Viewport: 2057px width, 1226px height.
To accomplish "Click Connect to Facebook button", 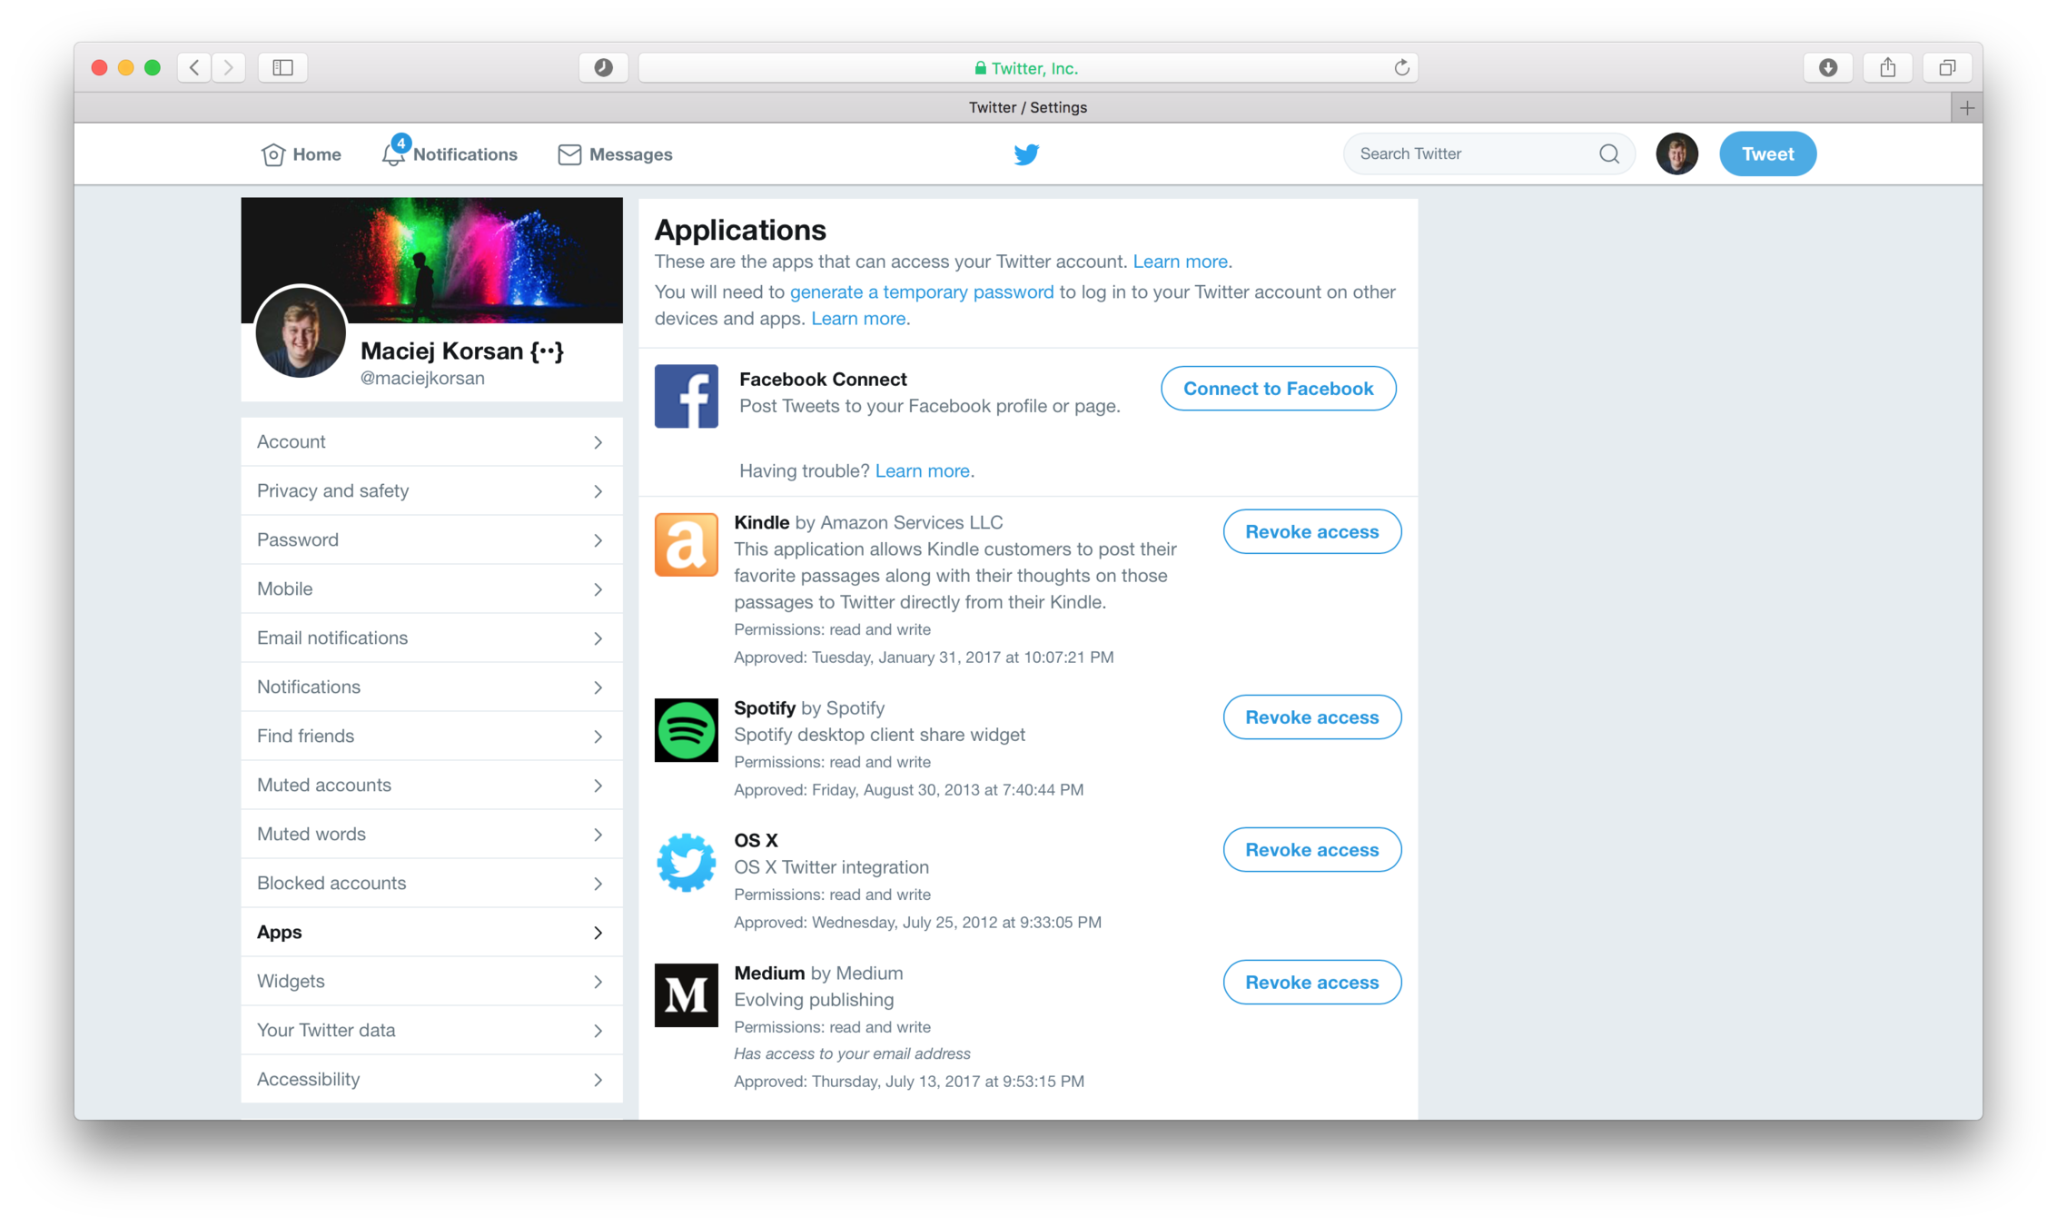I will click(x=1278, y=389).
